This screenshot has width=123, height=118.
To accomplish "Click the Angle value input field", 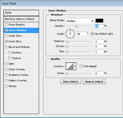I will 81,34.
